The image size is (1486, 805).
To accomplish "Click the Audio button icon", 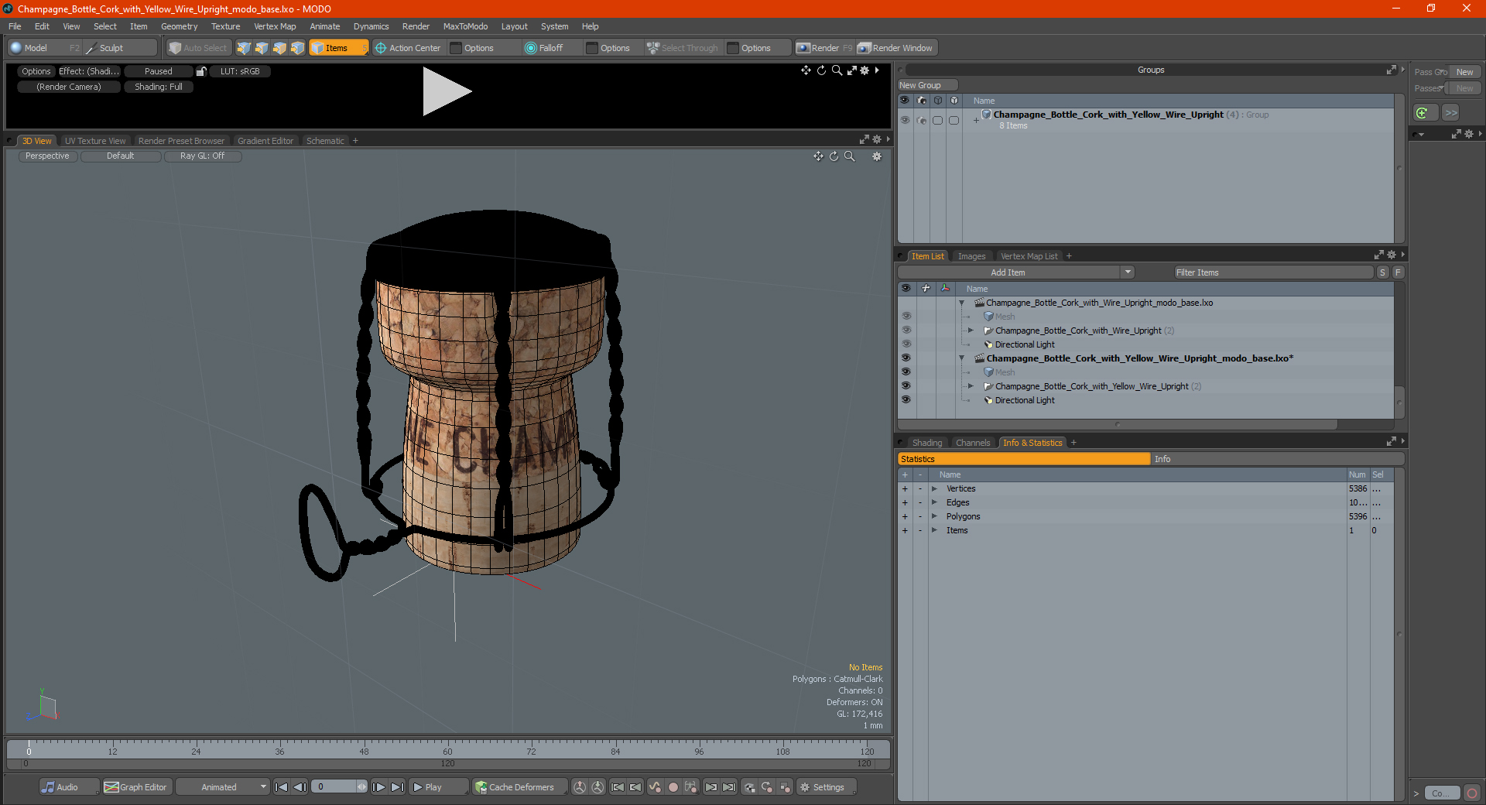I will [48, 787].
